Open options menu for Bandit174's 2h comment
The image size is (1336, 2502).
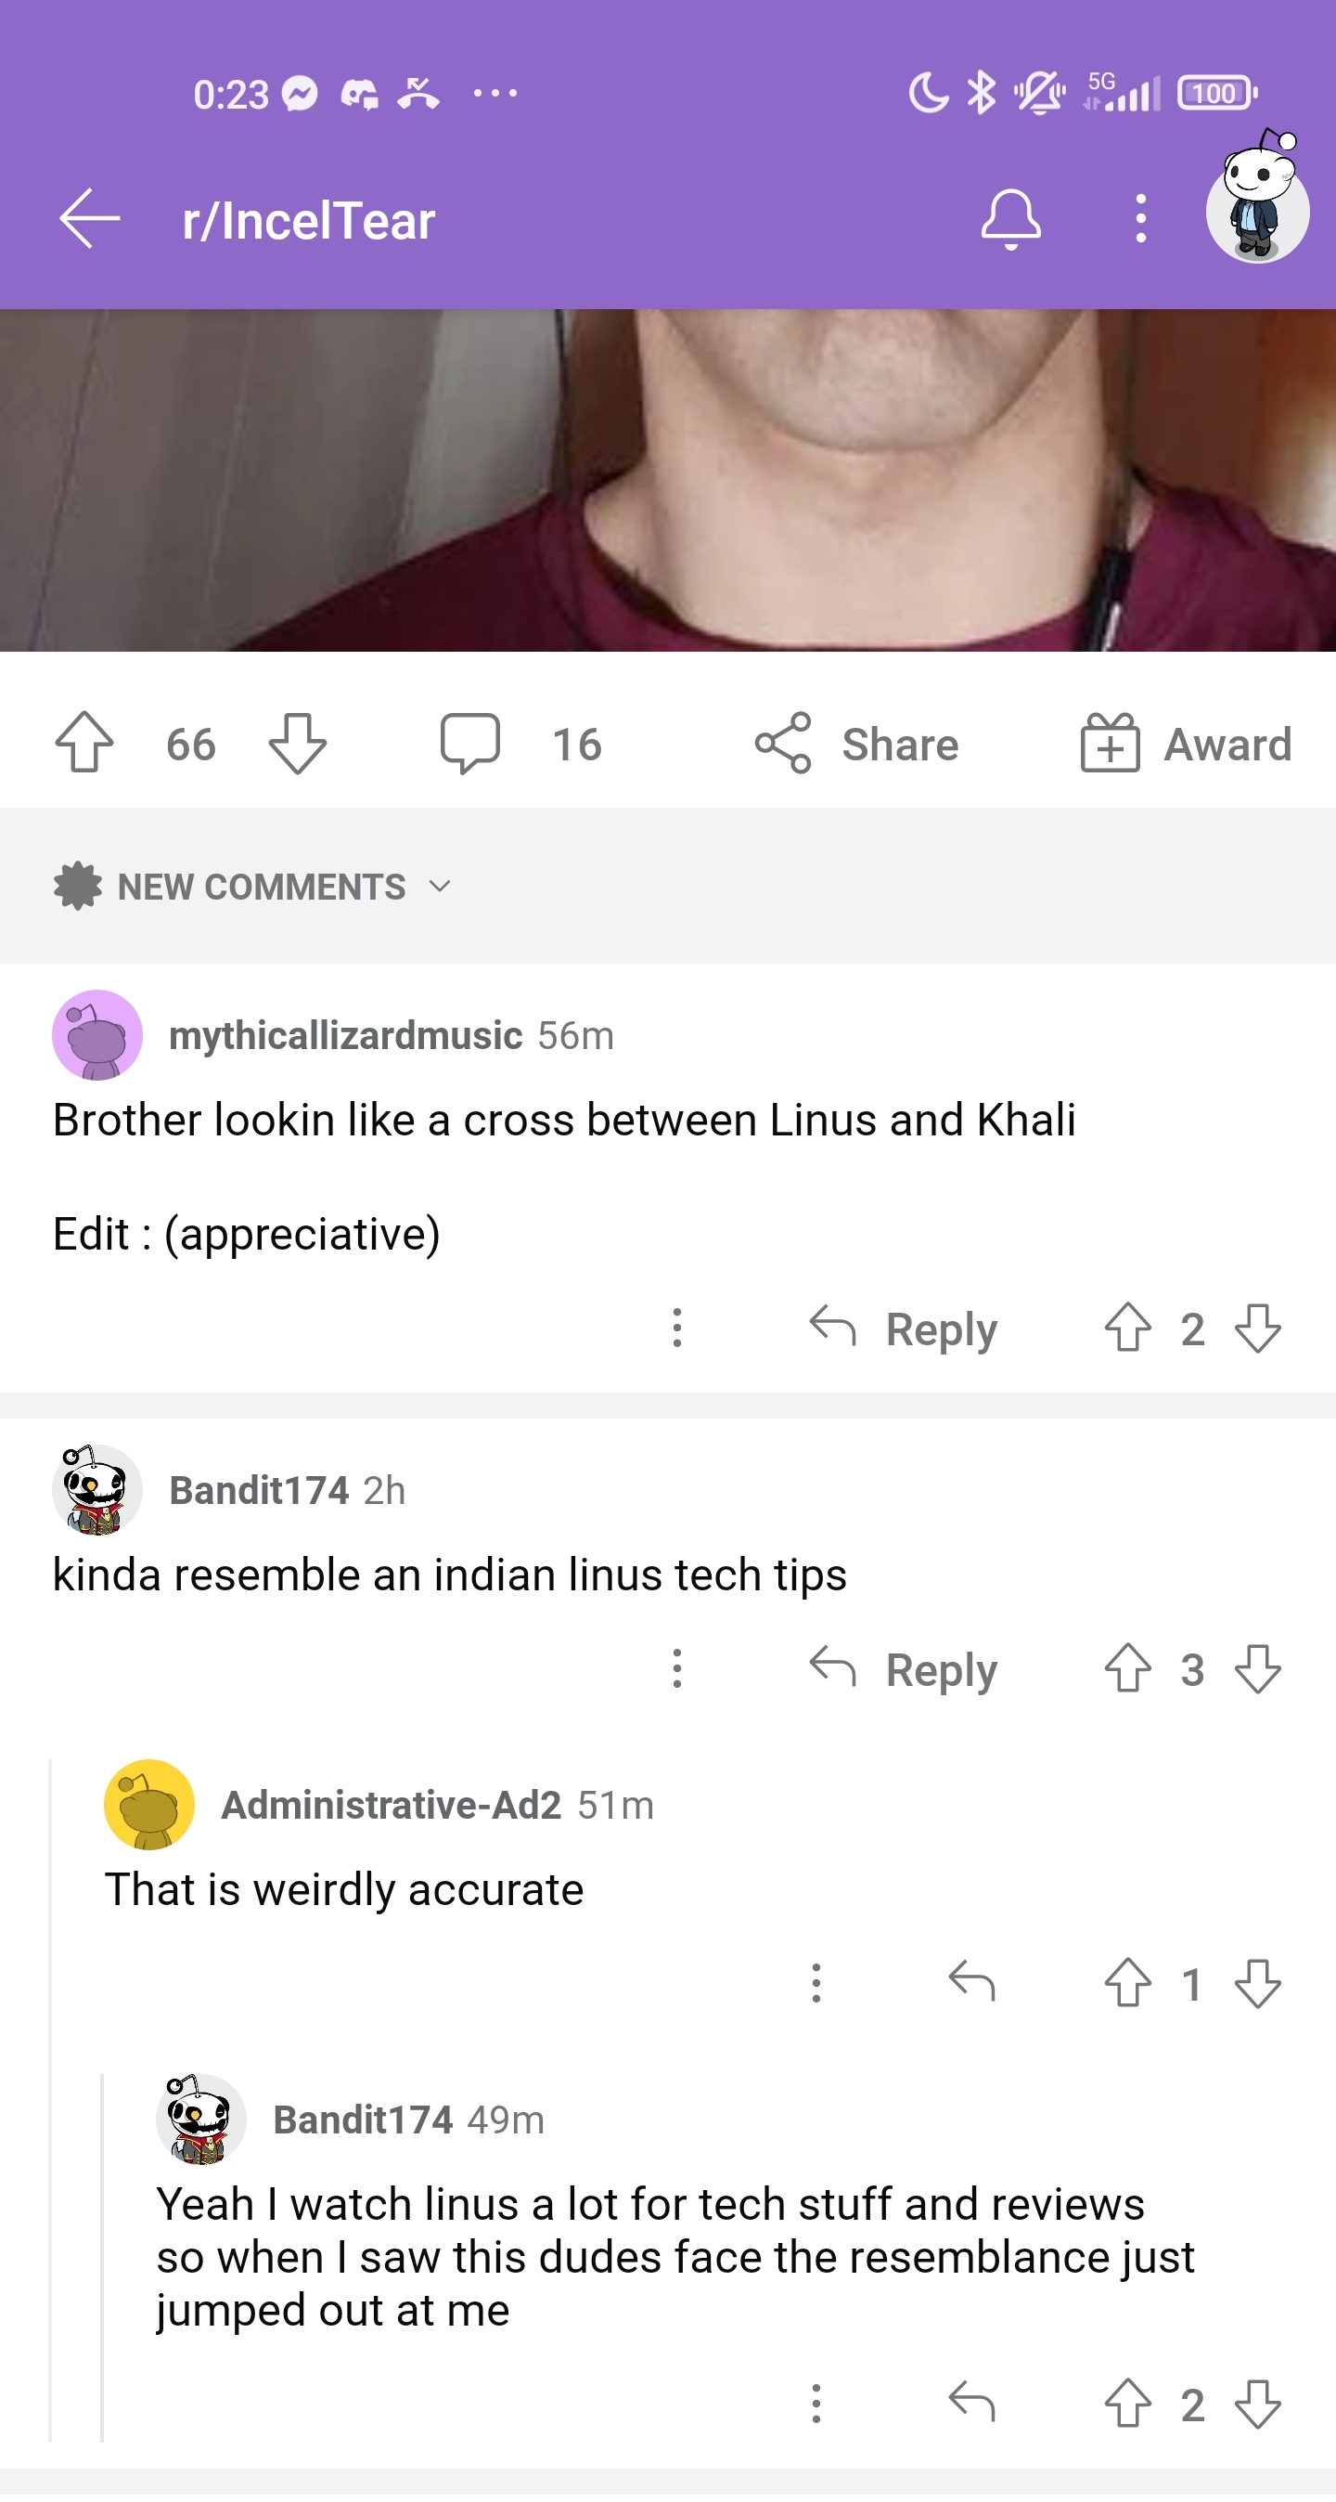pos(677,1669)
